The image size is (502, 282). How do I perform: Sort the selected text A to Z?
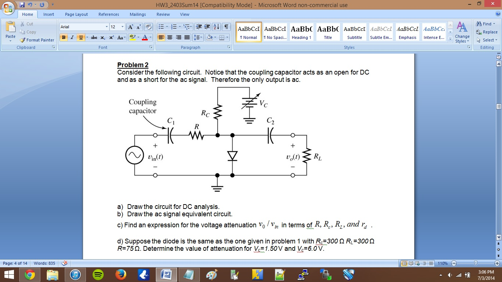click(x=216, y=27)
